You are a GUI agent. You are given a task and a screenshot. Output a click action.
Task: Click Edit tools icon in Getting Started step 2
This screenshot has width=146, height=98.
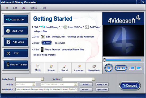click(43, 36)
